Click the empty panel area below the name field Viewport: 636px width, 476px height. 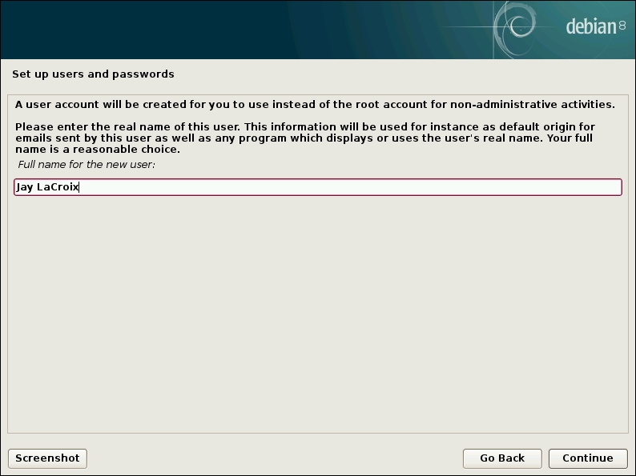click(x=317, y=314)
